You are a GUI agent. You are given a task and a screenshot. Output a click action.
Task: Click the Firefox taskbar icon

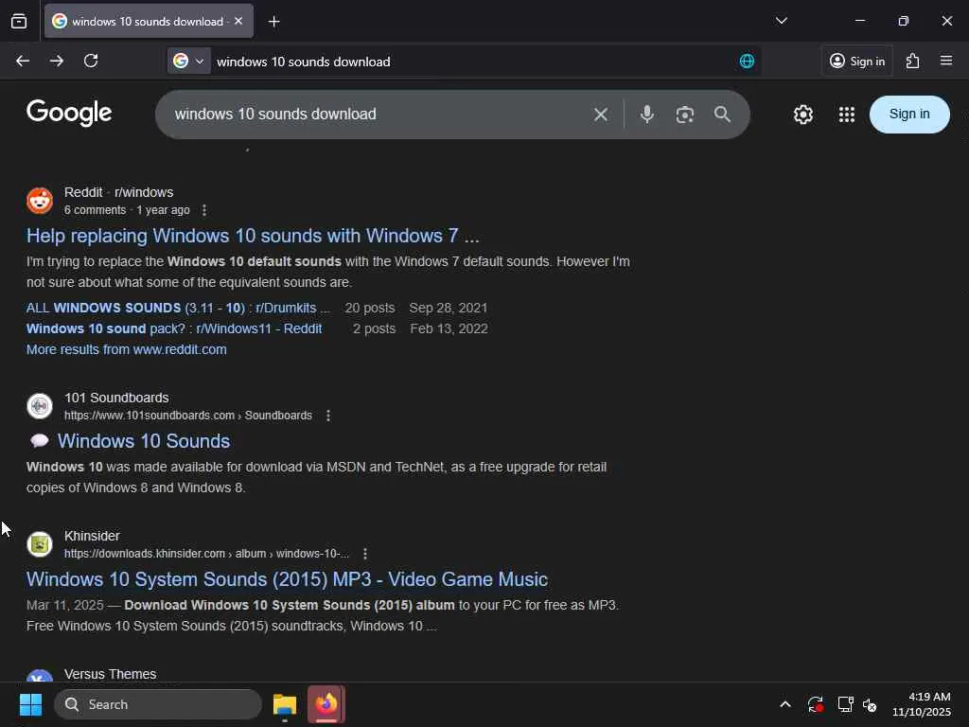[326, 704]
